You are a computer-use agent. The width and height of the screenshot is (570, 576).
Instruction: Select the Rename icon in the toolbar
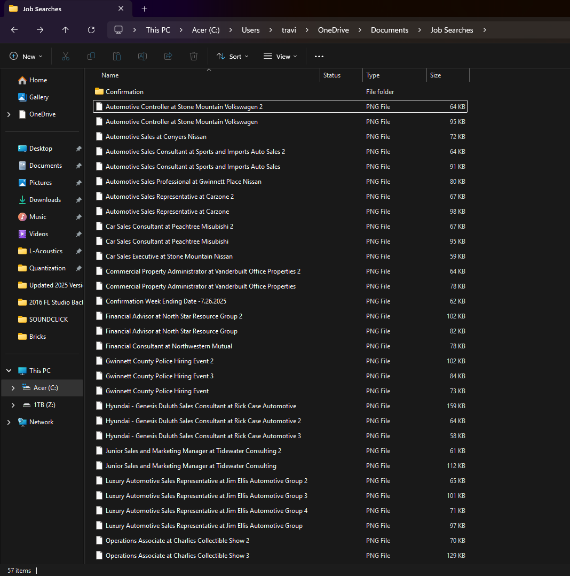pos(142,56)
